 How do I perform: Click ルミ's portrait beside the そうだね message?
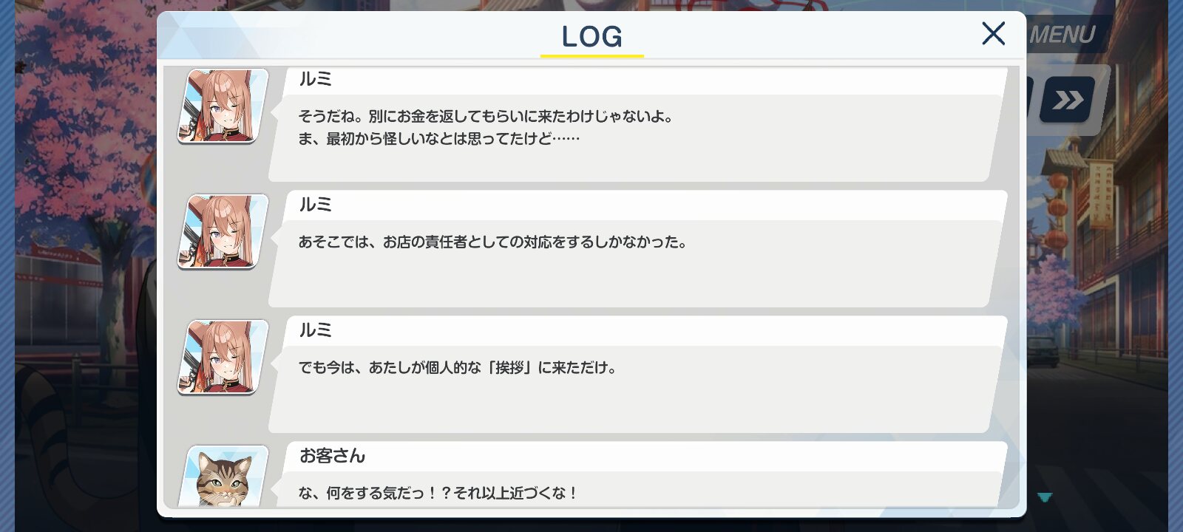[x=223, y=106]
